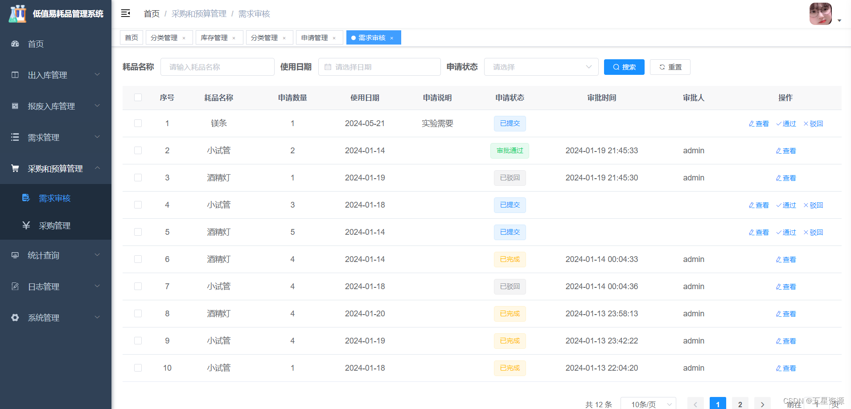Screen dimensions: 851x409
Task: Click the 使用日期 date picker field
Action: [379, 67]
